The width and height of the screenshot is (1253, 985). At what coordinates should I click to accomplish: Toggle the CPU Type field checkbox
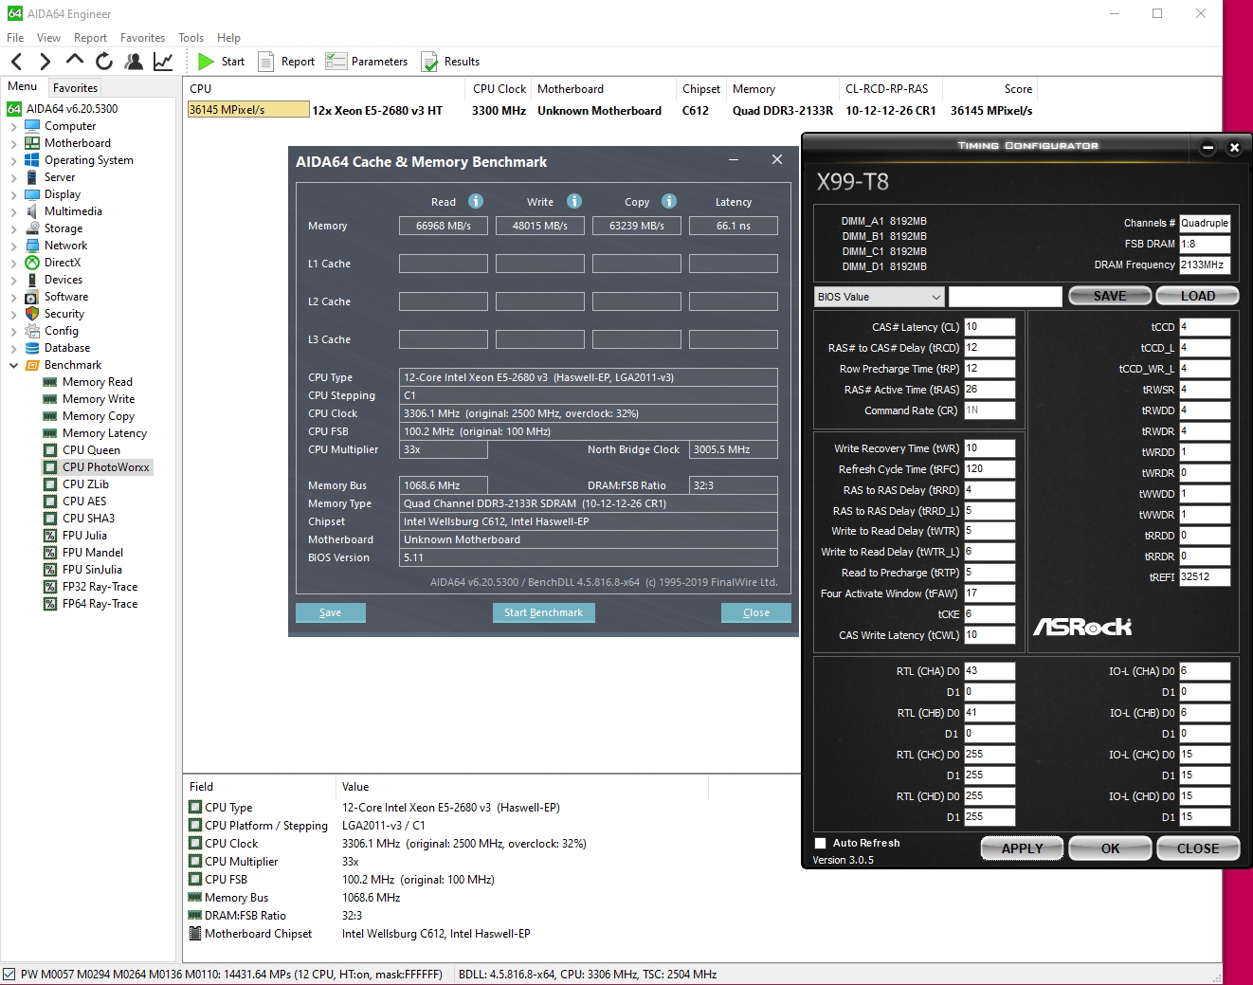(195, 808)
